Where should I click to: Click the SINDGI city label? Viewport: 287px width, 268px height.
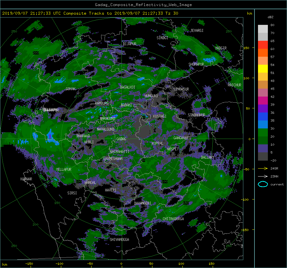tap(162, 38)
